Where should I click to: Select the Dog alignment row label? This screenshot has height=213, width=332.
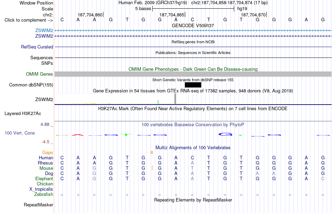[49, 174]
